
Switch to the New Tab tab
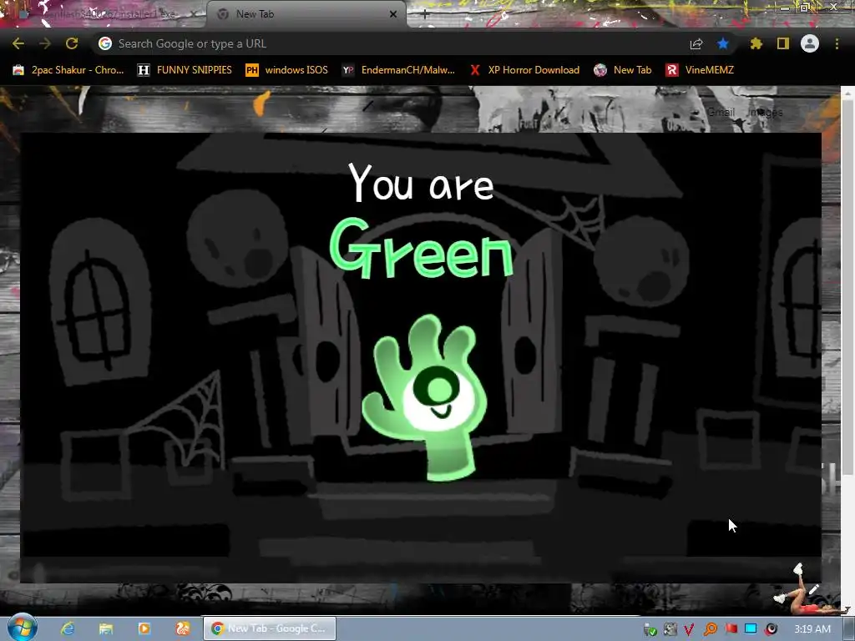[x=306, y=14]
